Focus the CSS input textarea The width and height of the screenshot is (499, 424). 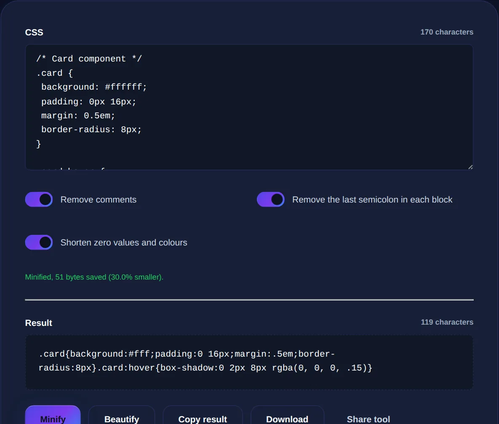point(249,107)
